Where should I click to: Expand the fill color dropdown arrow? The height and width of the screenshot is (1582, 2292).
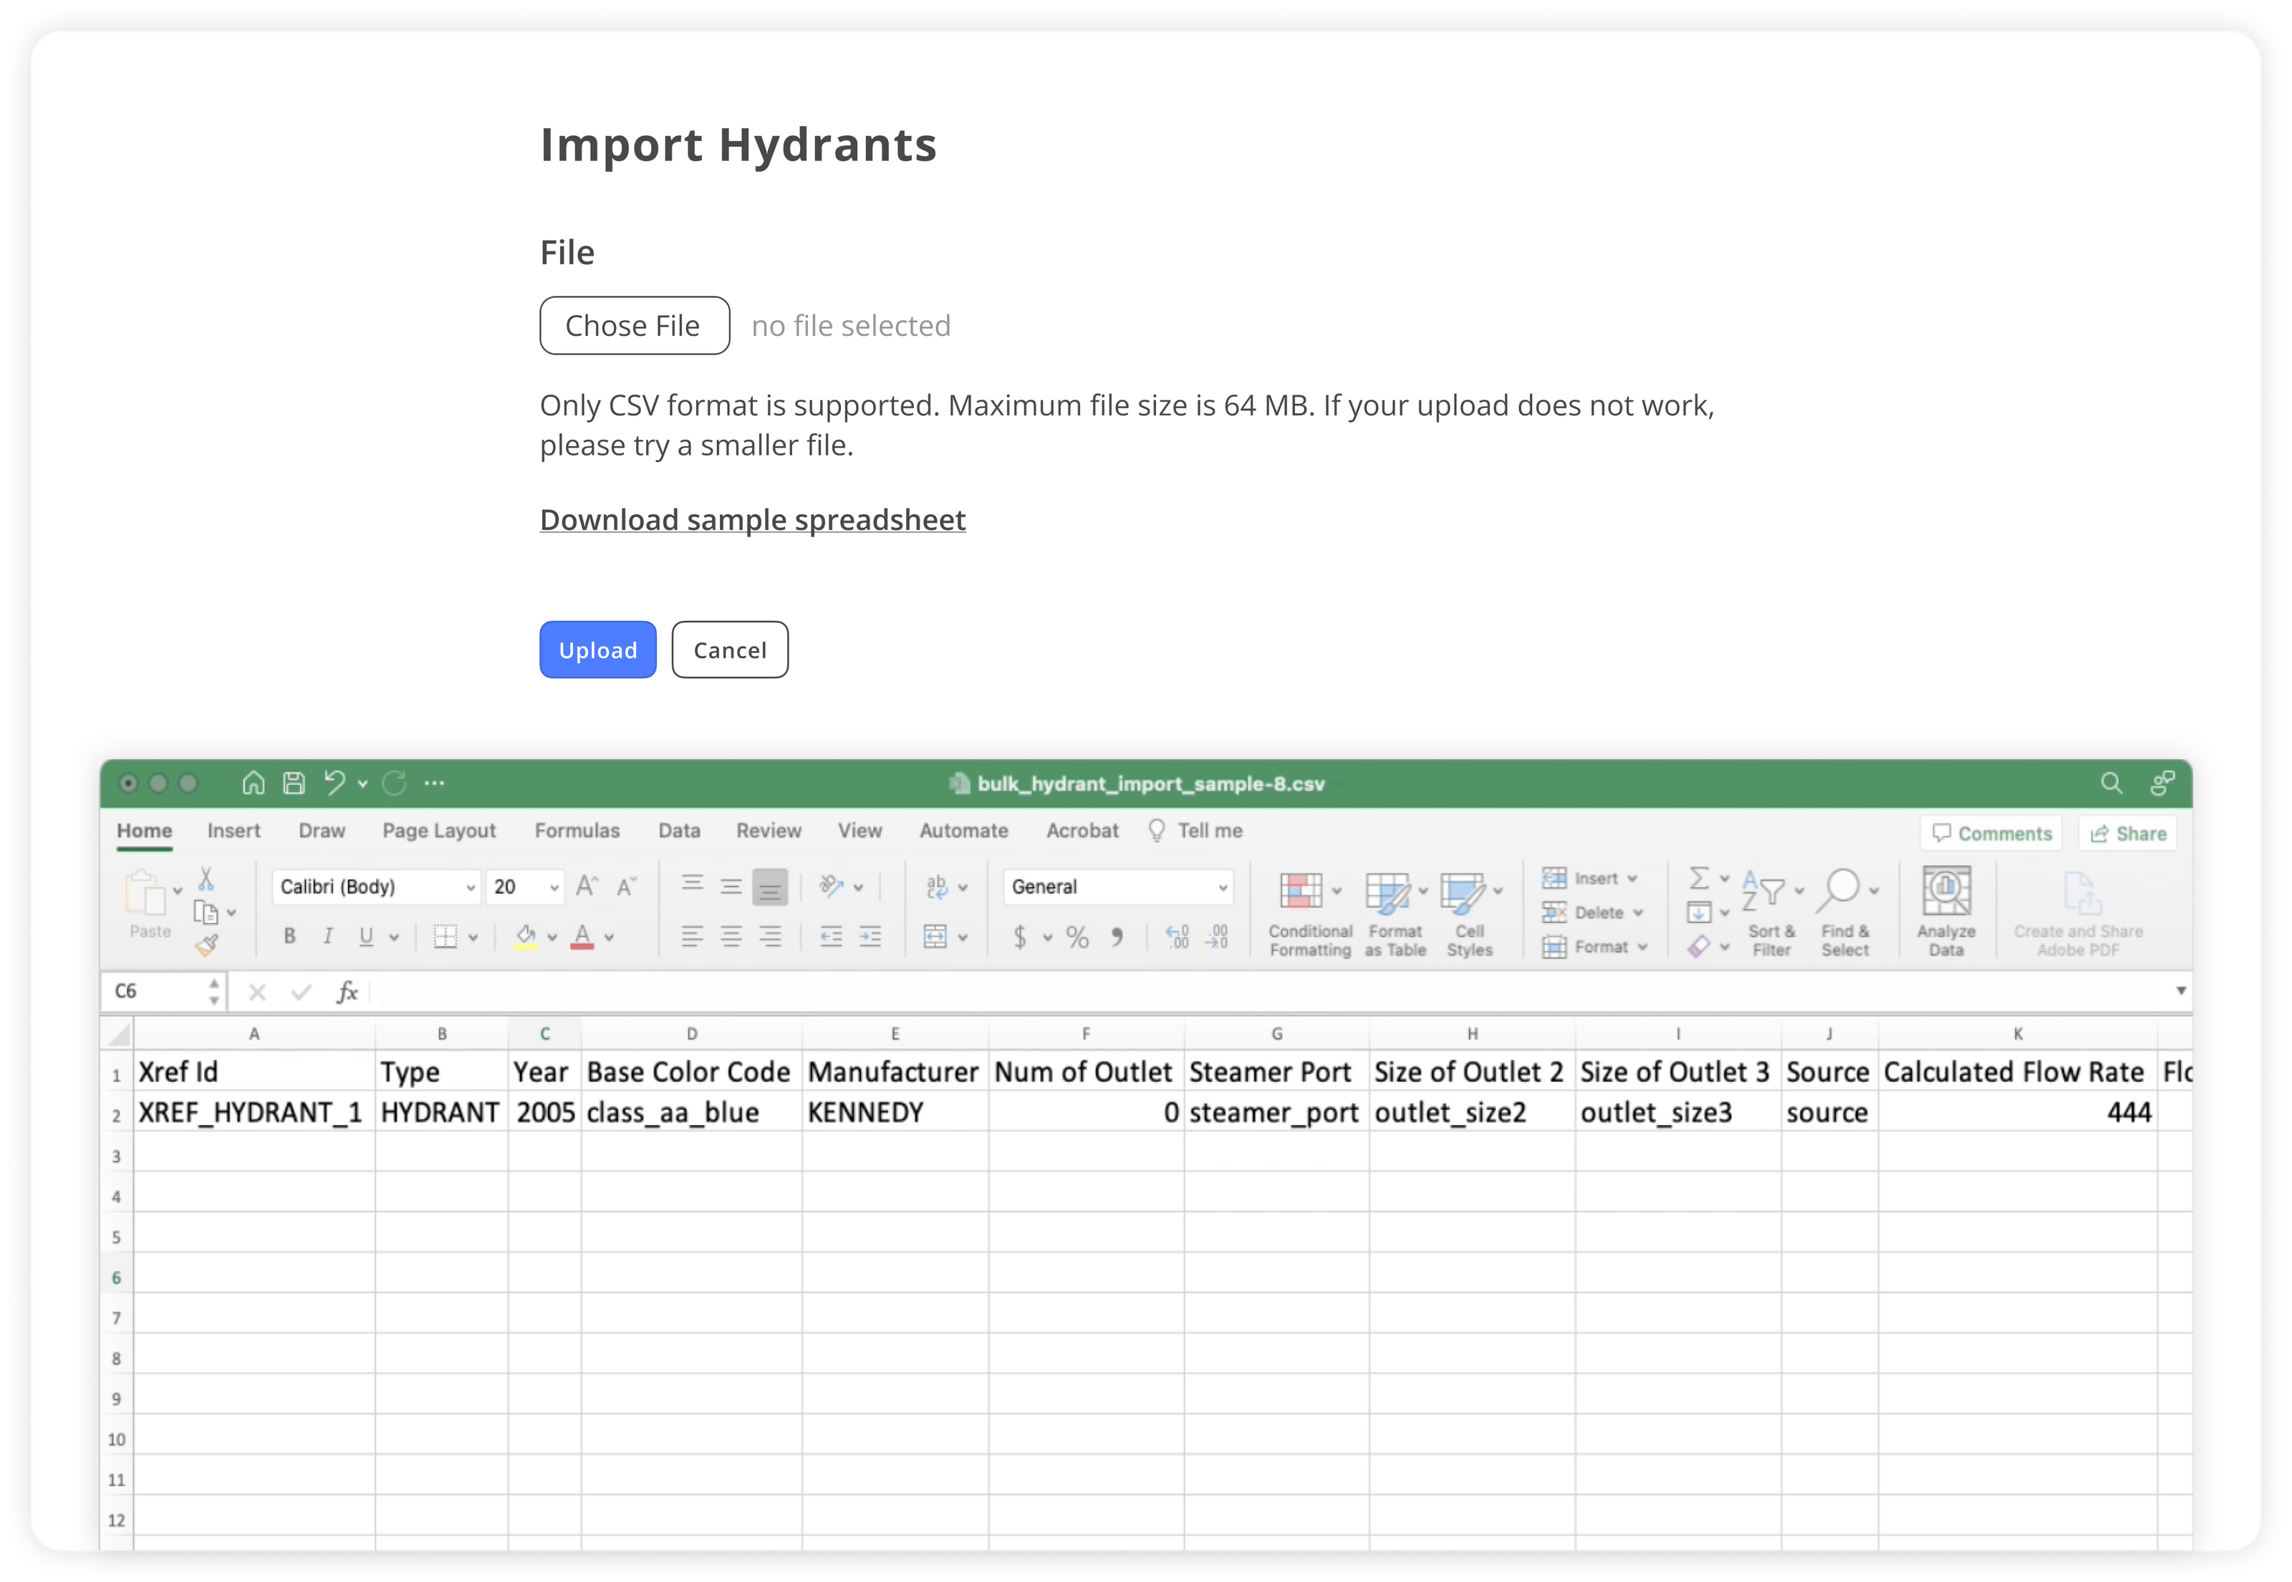click(x=552, y=937)
